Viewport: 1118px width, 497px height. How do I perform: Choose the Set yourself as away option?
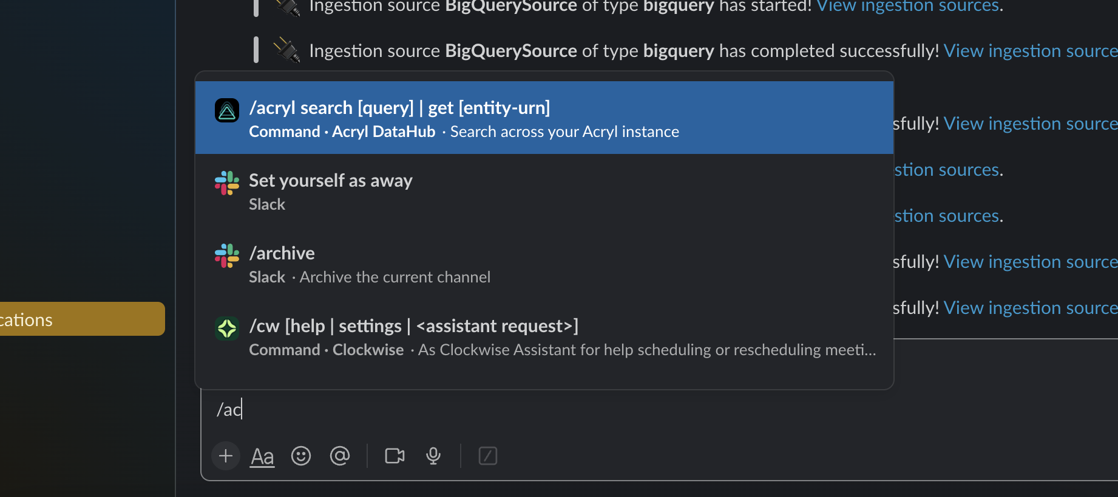pyautogui.click(x=544, y=190)
